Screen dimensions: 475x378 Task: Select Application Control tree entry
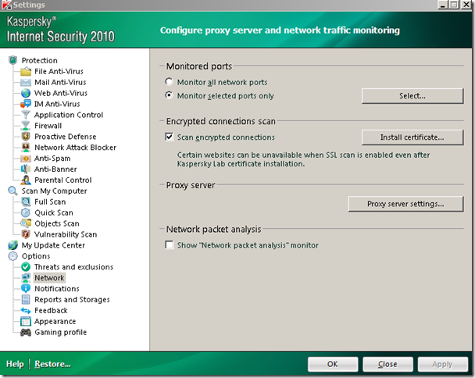coord(69,115)
